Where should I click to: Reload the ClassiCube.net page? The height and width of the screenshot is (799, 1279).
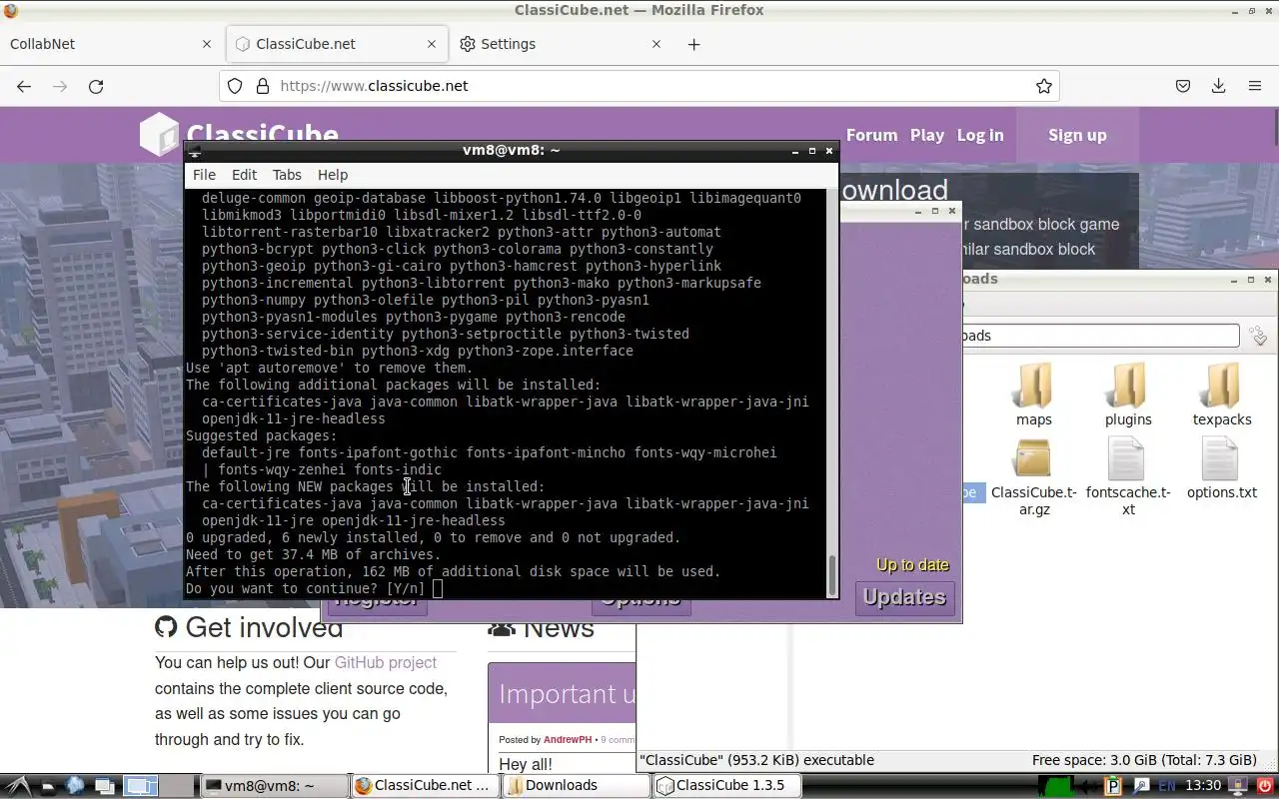pyautogui.click(x=96, y=86)
